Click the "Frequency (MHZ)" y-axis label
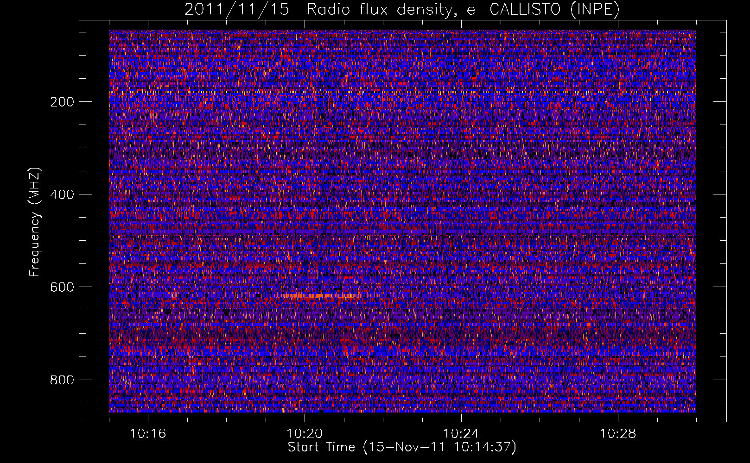The image size is (750, 463). tap(35, 222)
